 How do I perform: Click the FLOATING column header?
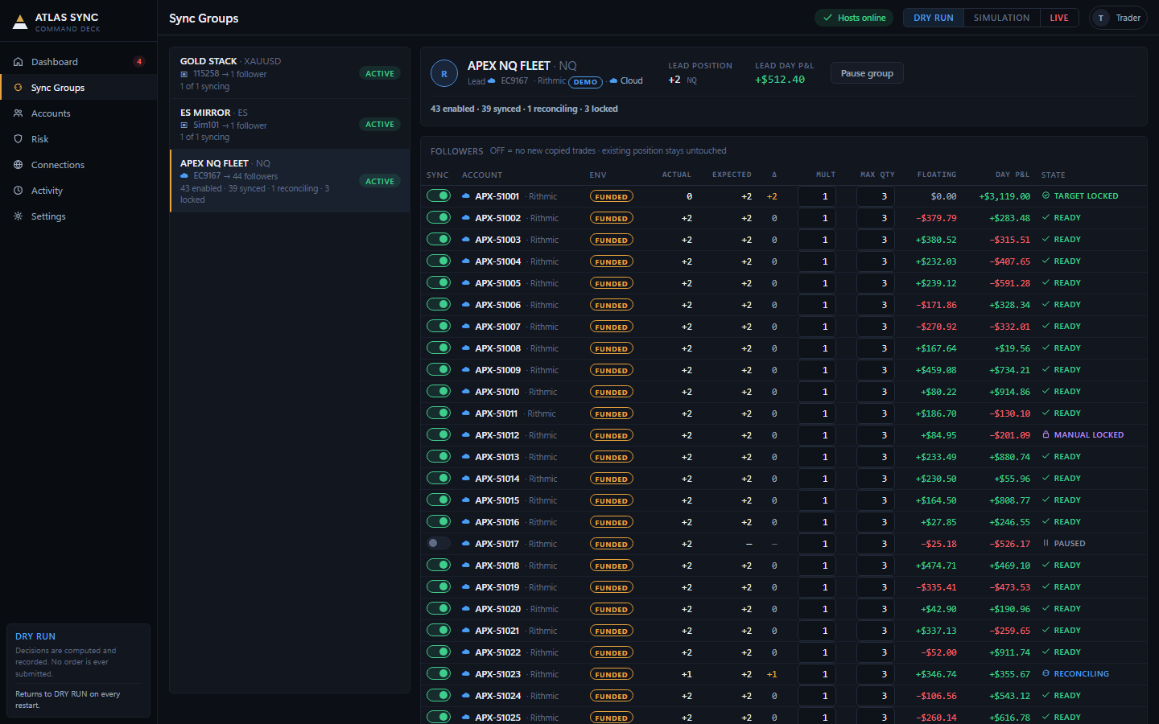(x=937, y=175)
